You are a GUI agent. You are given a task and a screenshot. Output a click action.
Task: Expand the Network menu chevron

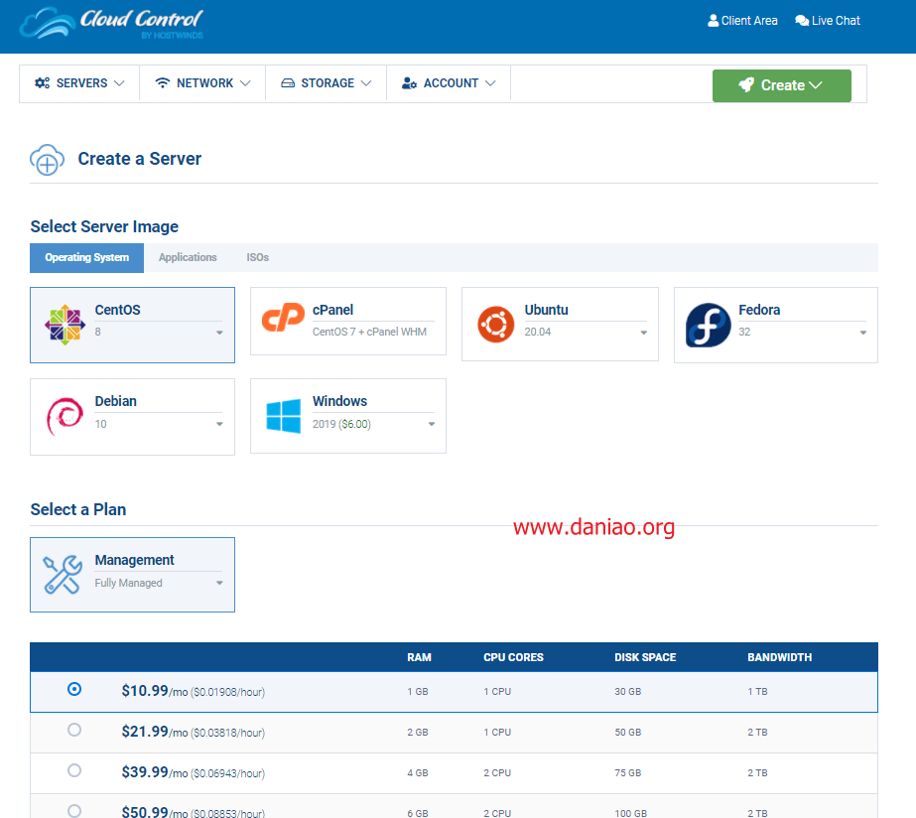click(245, 83)
